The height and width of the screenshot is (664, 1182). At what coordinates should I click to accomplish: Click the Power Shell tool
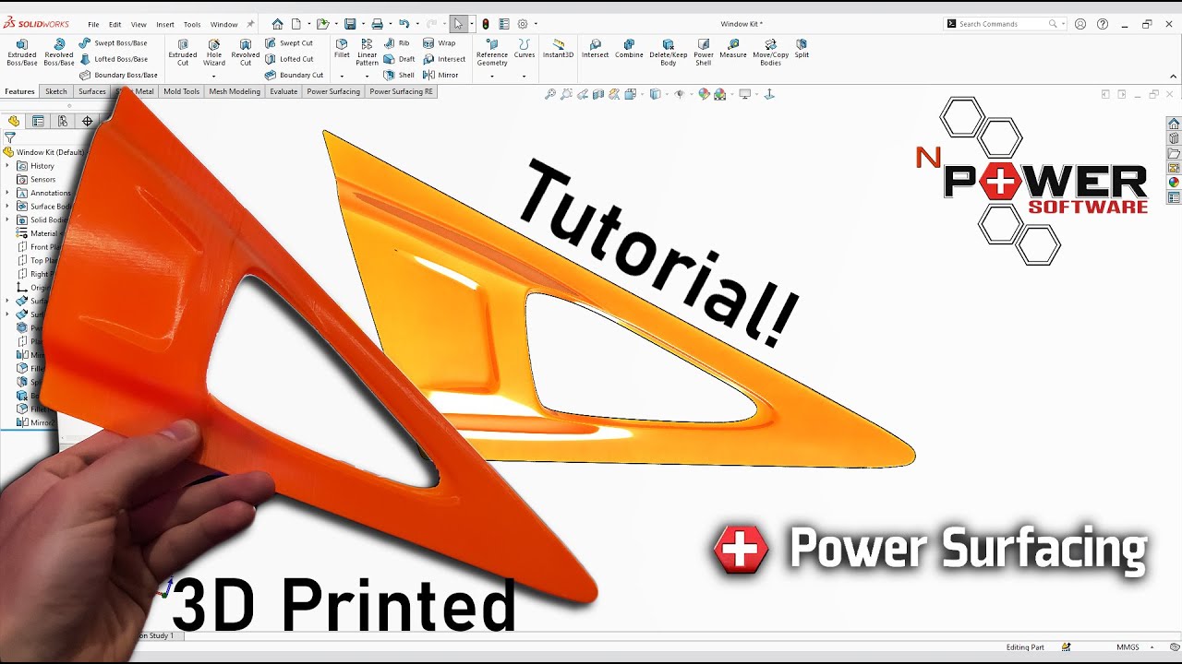pyautogui.click(x=704, y=53)
